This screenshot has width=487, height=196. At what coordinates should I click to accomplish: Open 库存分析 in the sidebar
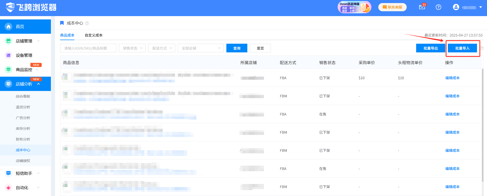[23, 129]
